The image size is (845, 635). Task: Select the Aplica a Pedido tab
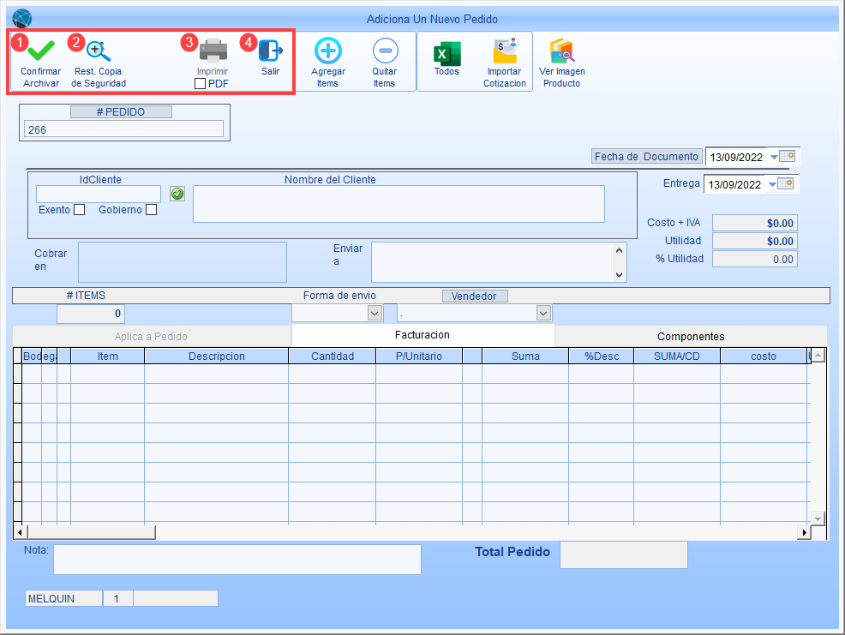tap(151, 337)
